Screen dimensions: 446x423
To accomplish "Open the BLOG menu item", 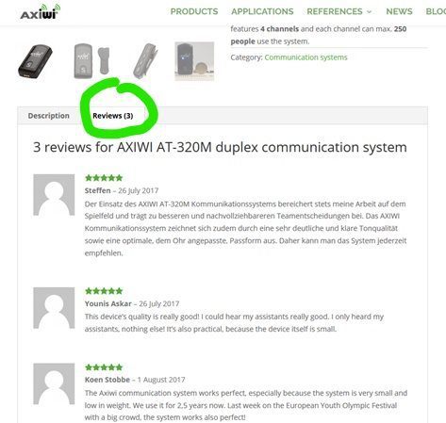I will 436,11.
